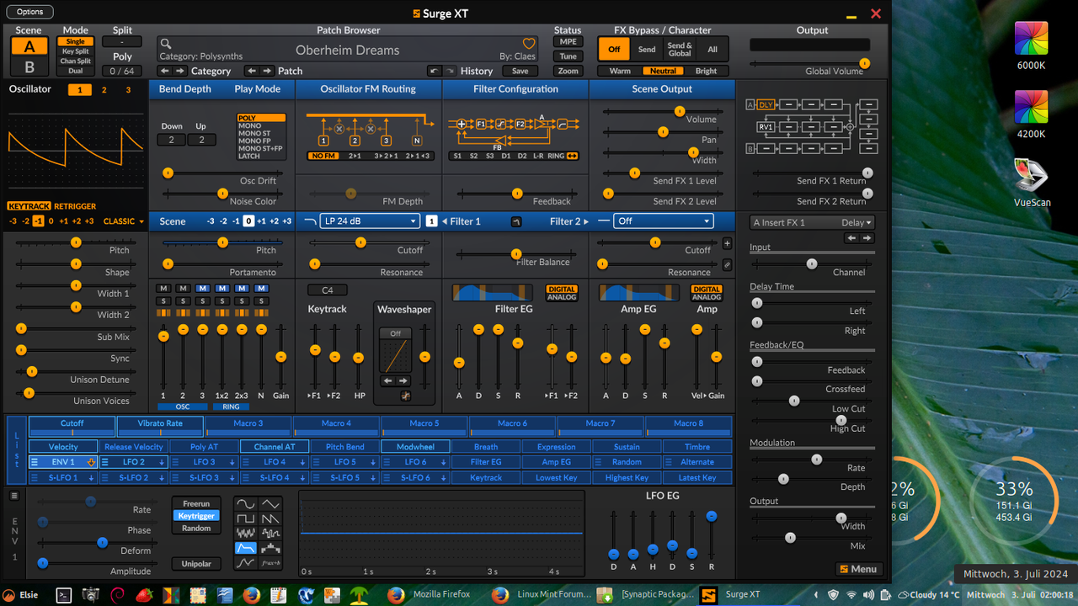Set LFO trigger mode to Freerun

(x=196, y=504)
